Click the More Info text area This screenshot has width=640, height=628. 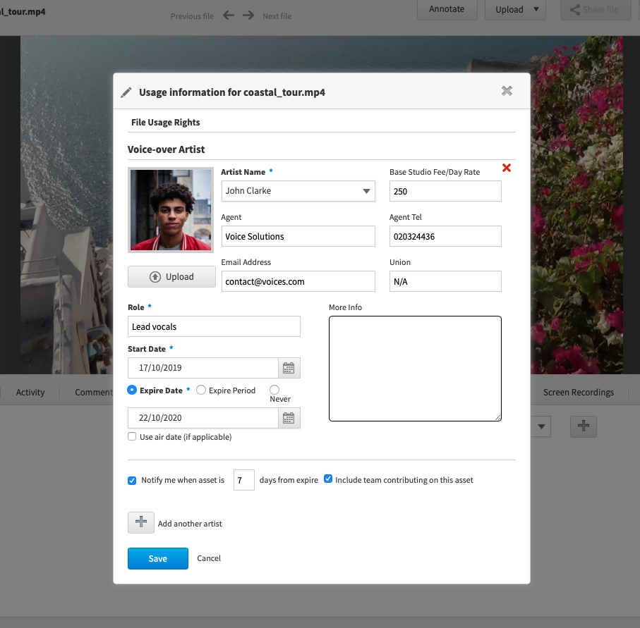415,369
